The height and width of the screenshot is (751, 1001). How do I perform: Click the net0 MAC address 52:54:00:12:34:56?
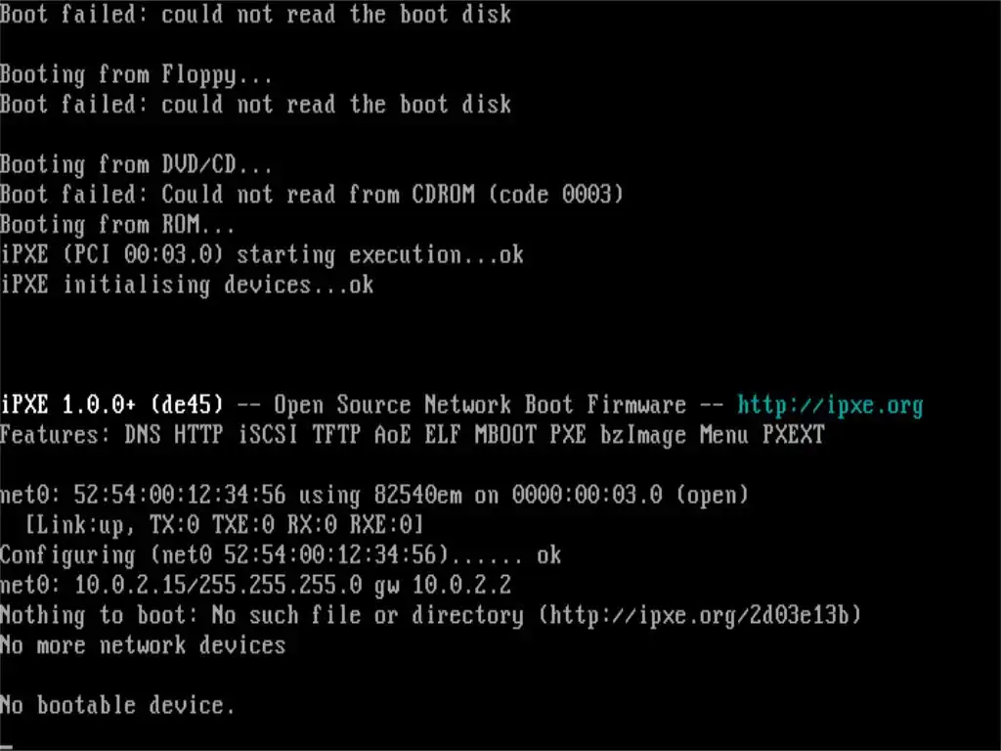click(180, 495)
